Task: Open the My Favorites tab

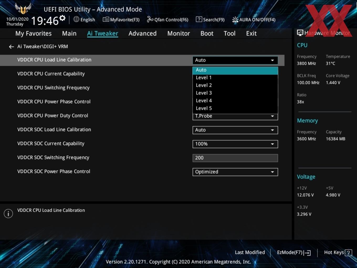Action: tap(33, 33)
